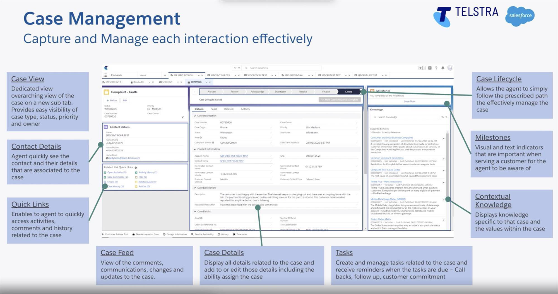
Task: Open History utility bar item
Action: pyautogui.click(x=223, y=234)
